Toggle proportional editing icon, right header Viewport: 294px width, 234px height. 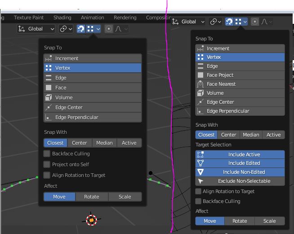pos(255,22)
